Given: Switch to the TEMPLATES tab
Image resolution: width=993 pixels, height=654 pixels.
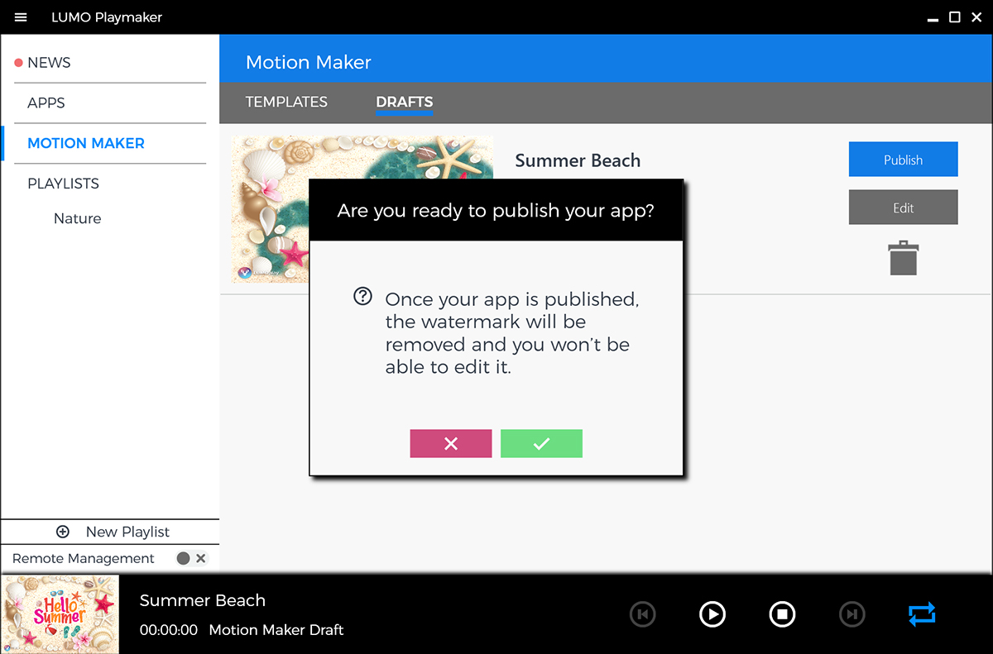Looking at the screenshot, I should point(286,102).
